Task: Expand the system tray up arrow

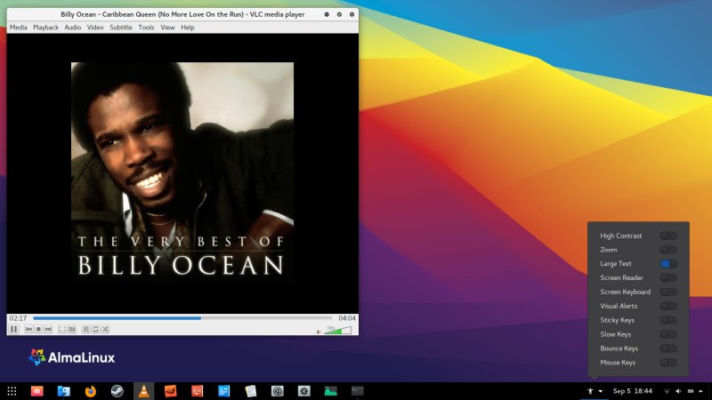Action: [700, 391]
